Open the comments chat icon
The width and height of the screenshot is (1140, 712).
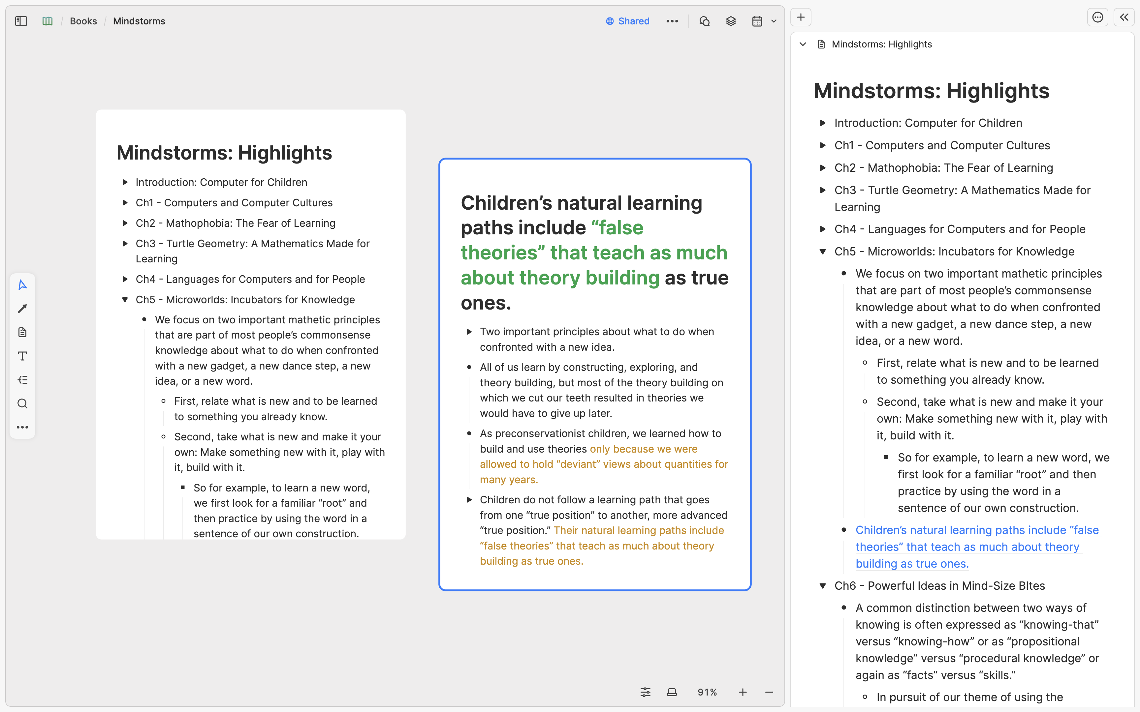[704, 21]
